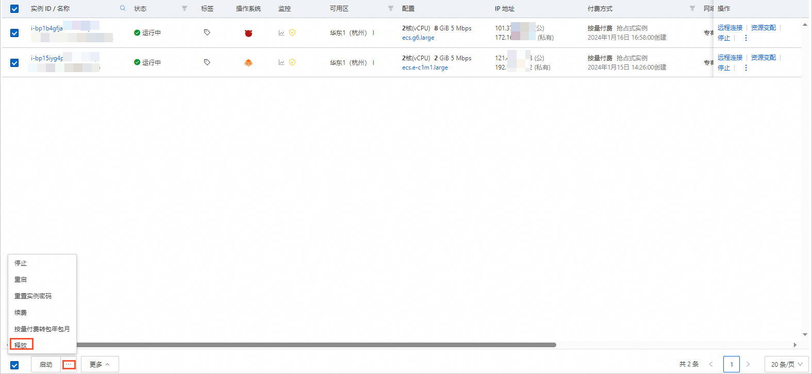Click 停止 link in i-bp1b4gfja row

coord(724,38)
